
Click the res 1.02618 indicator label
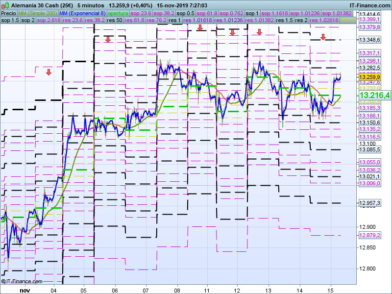coord(327,21)
